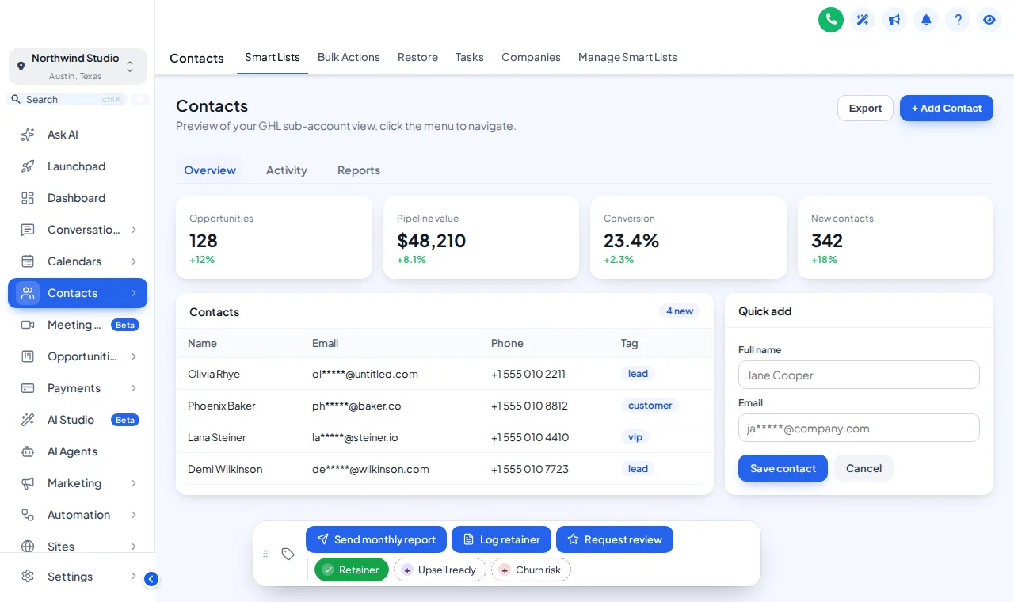
Task: Switch to the Bulk Actions tab
Action: pyautogui.click(x=349, y=57)
